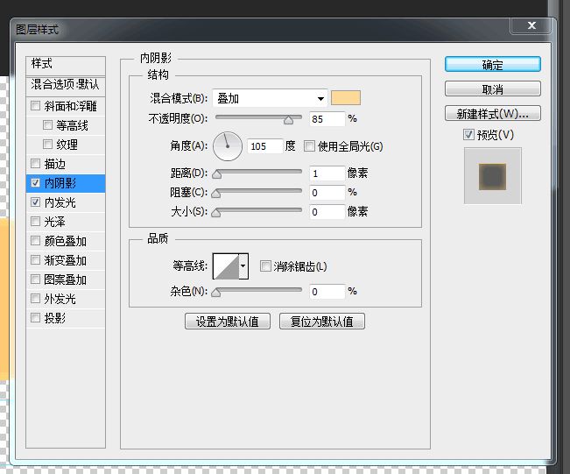Click the 不透明度 slider handle
The width and height of the screenshot is (570, 474).
coord(288,120)
